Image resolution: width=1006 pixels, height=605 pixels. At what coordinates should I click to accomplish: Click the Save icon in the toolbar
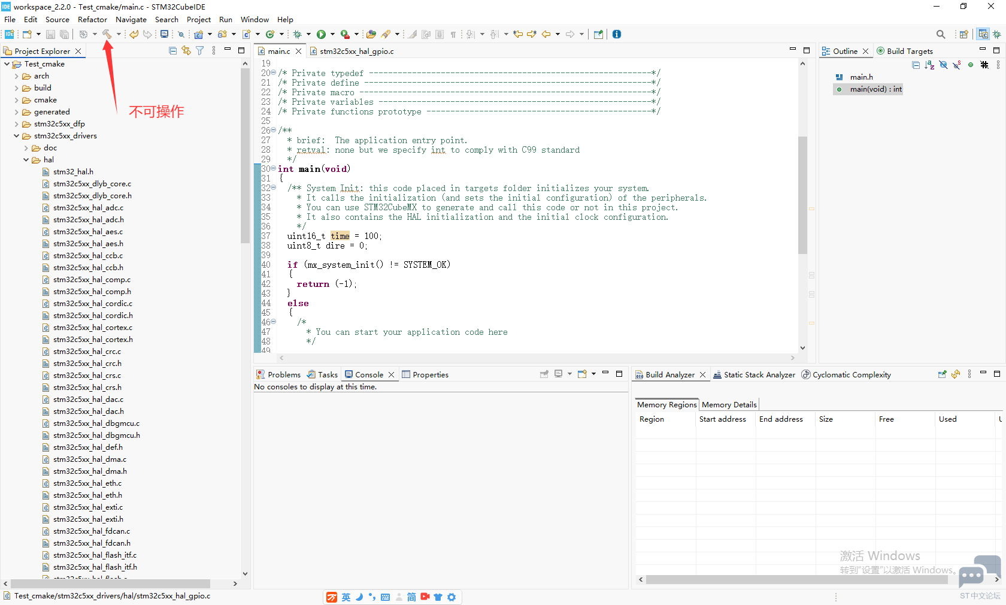pyautogui.click(x=50, y=34)
